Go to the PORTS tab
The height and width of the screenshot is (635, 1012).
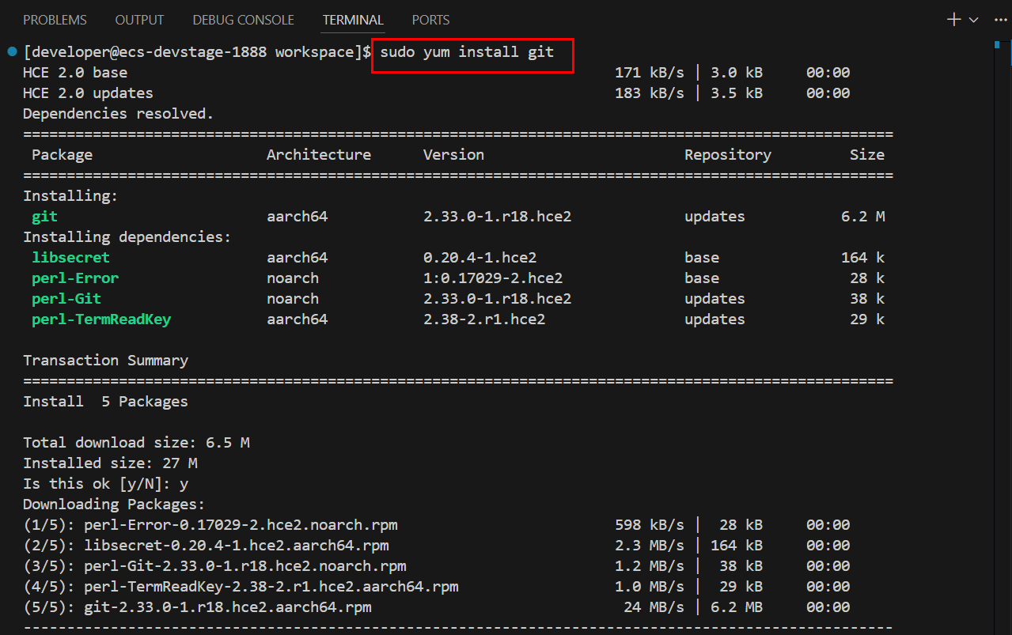click(x=430, y=20)
